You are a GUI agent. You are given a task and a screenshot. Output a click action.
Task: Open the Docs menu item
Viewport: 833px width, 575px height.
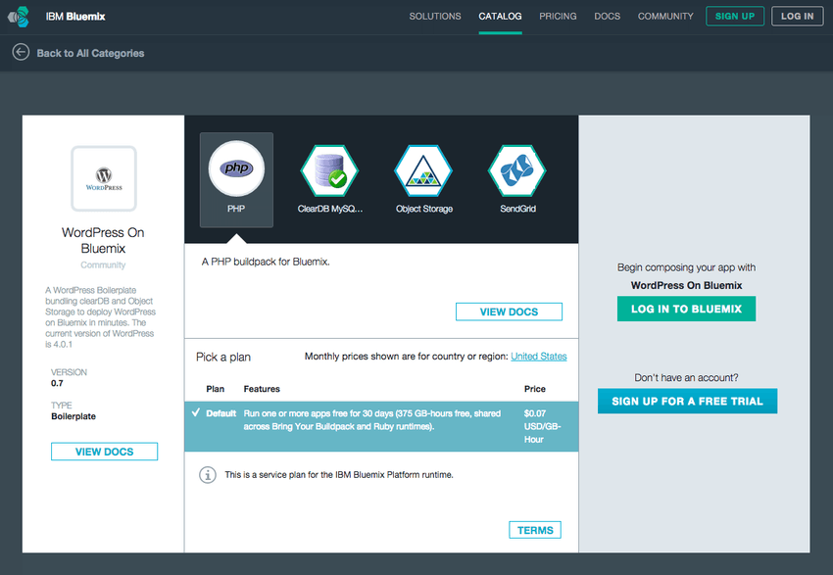(608, 17)
